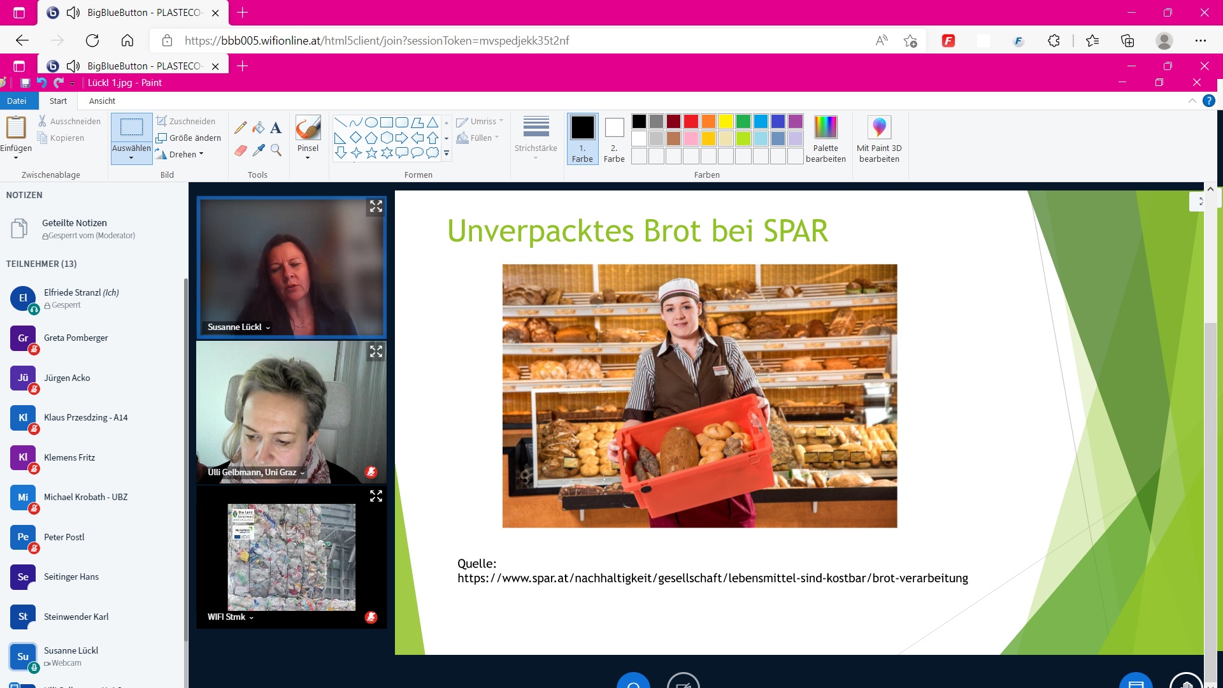Pick the red color swatch
This screenshot has height=688, width=1223.
pyautogui.click(x=691, y=121)
